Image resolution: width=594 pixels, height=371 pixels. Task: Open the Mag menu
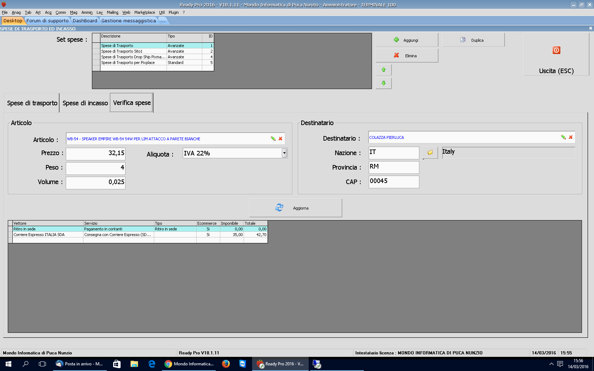pos(74,12)
